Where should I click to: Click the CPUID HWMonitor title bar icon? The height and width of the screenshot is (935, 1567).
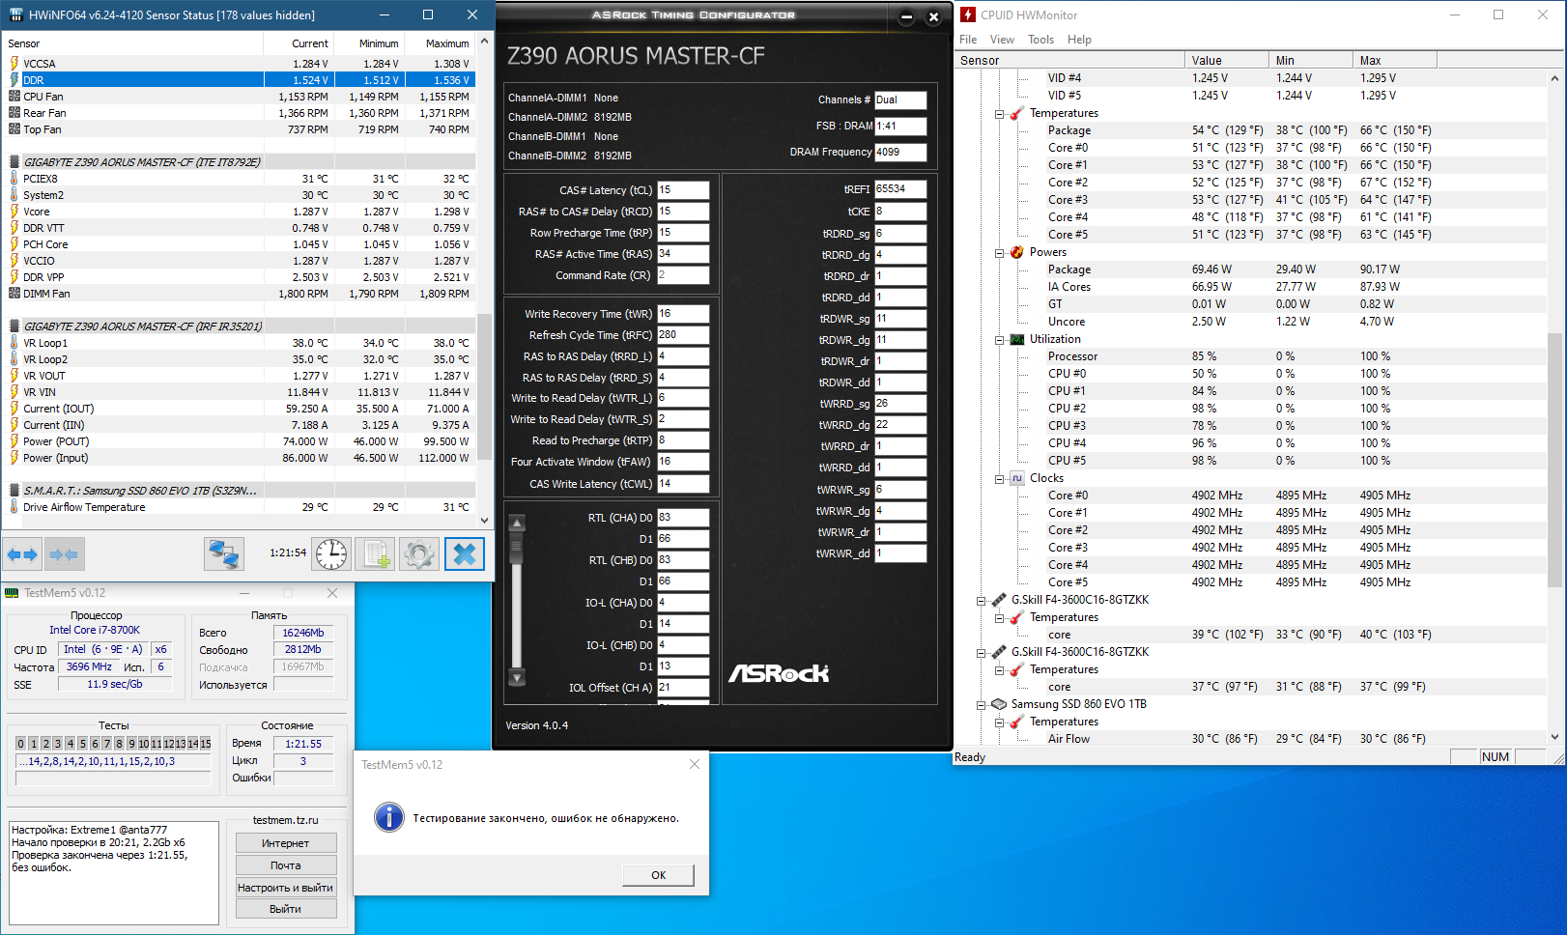pos(968,14)
